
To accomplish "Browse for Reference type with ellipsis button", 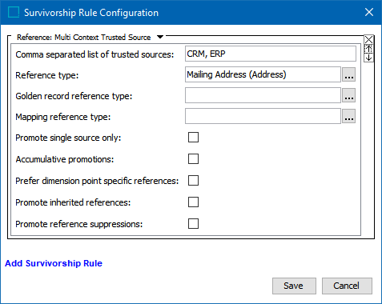I will click(x=349, y=74).
